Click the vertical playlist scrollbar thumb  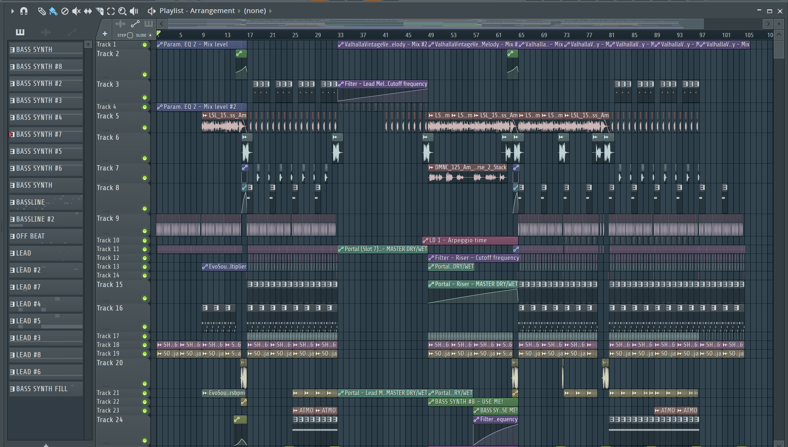click(779, 49)
